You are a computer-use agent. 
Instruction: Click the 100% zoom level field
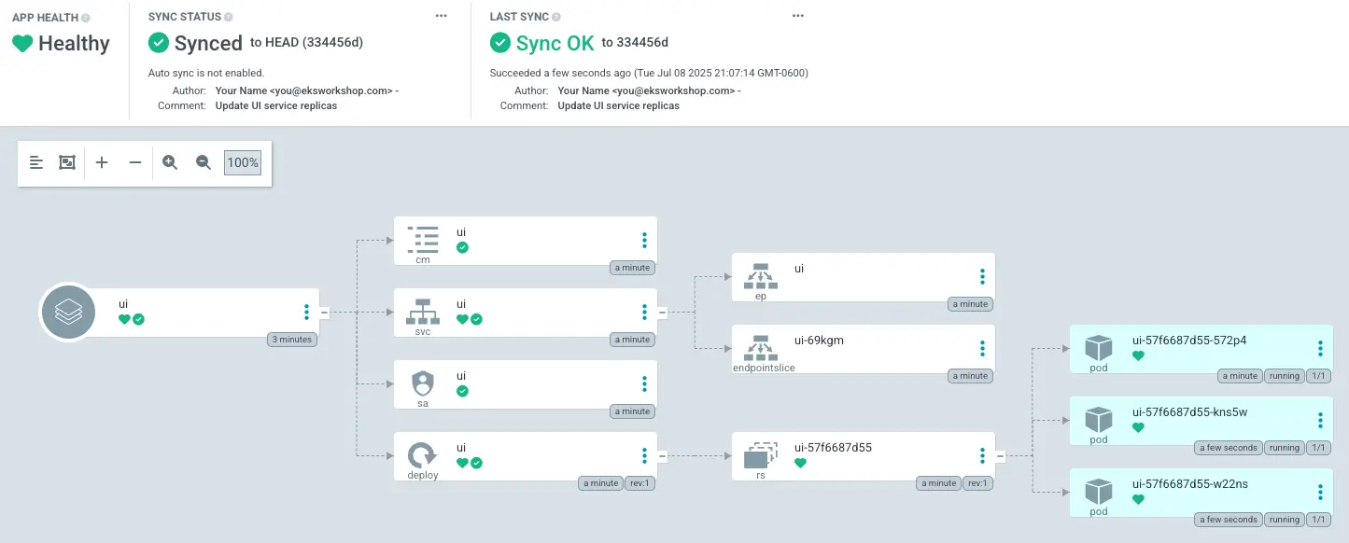click(x=242, y=161)
